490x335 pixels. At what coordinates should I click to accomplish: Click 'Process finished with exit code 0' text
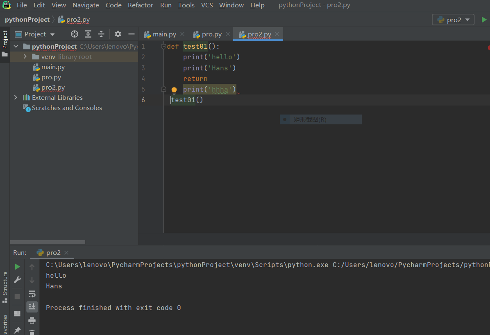[113, 308]
